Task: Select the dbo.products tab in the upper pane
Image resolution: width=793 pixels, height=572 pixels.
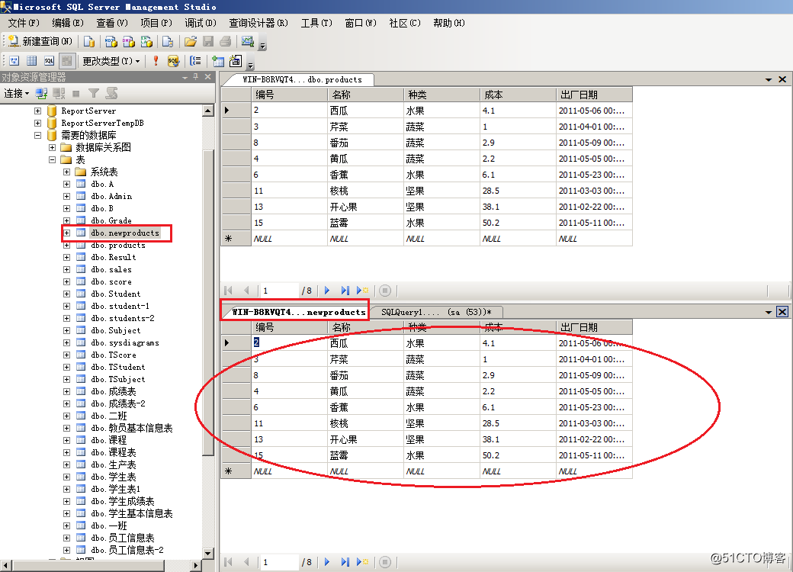Action: (302, 79)
